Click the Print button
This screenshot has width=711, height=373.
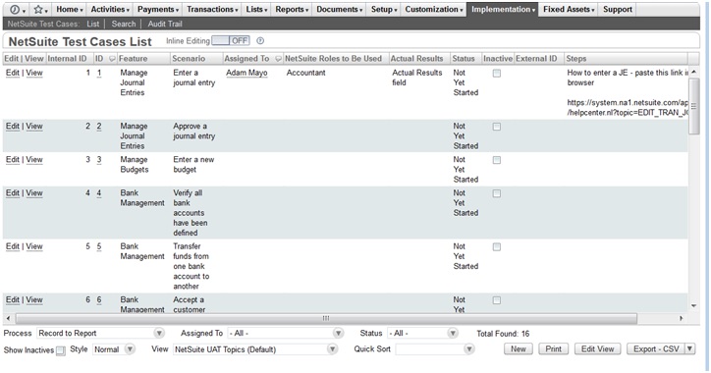coord(553,349)
